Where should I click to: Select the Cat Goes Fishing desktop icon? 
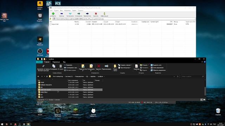tap(94, 112)
